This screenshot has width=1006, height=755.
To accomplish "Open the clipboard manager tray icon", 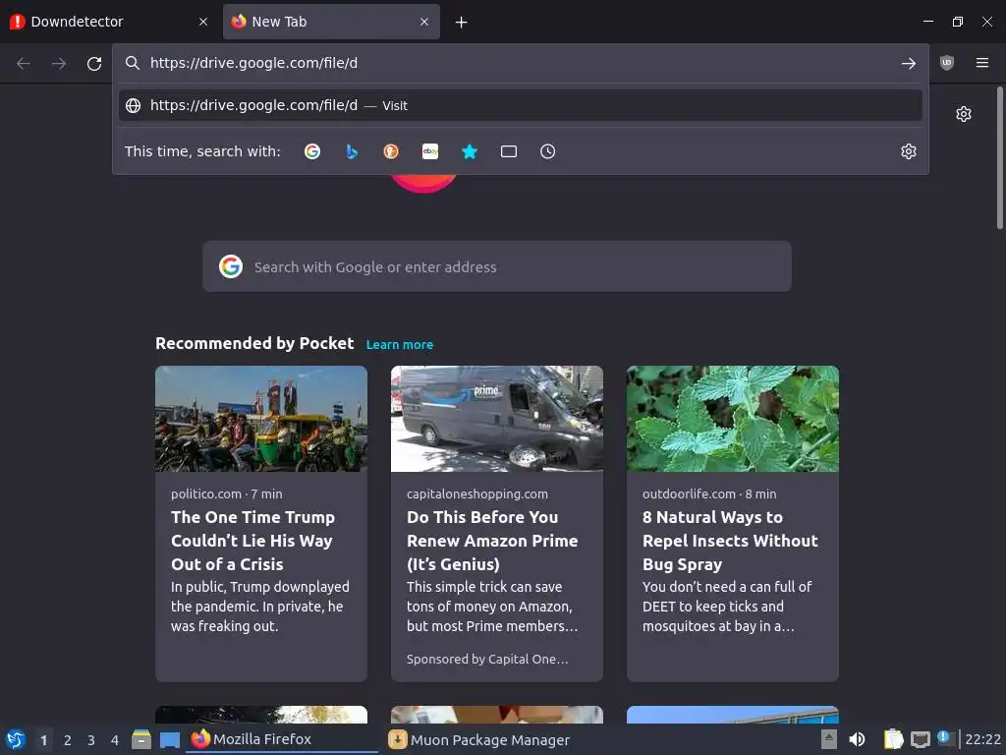I will (893, 739).
